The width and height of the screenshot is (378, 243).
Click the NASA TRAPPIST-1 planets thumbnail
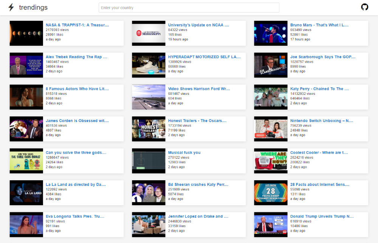(x=26, y=33)
